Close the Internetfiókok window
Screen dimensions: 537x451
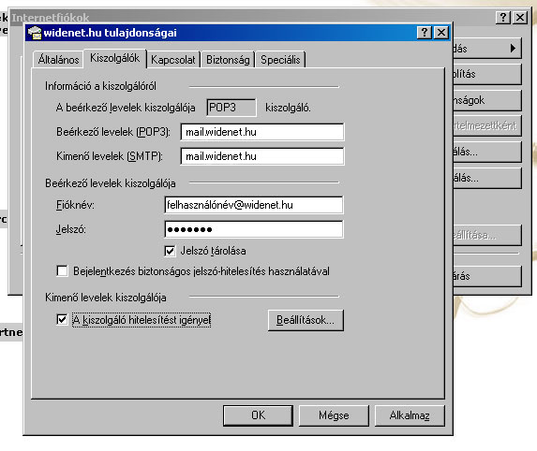click(520, 17)
